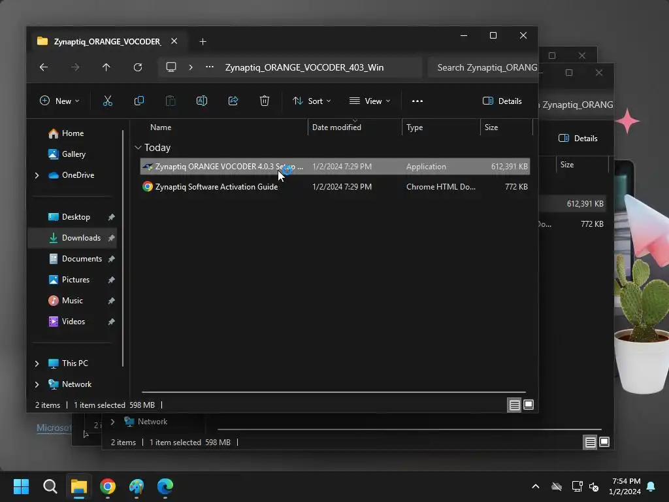Open the Windows Start menu

[x=21, y=486]
